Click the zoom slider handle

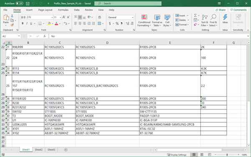click(x=227, y=154)
